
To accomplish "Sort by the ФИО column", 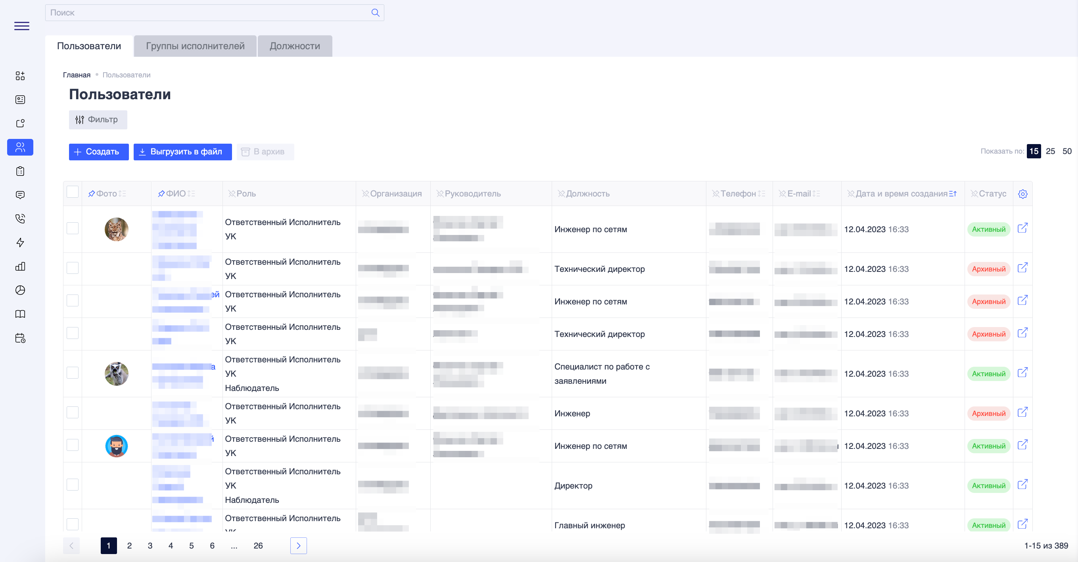I will (x=191, y=193).
